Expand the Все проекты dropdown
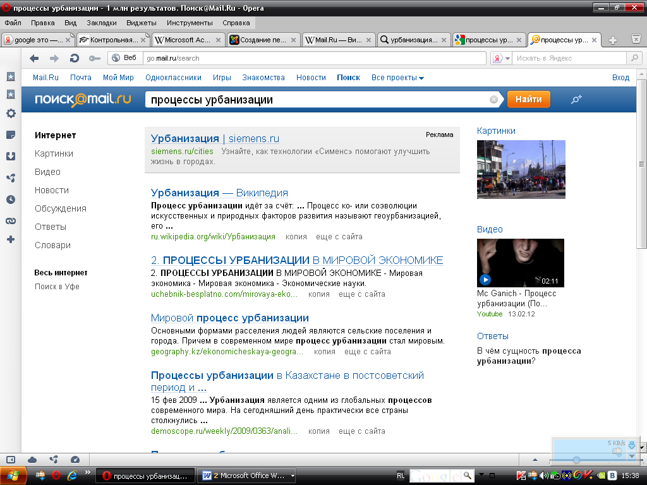 [397, 78]
